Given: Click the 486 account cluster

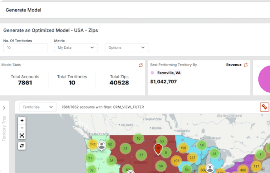Looking at the screenshot, I should [243, 169].
